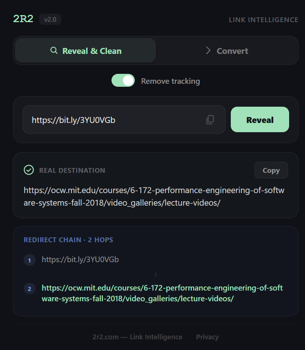Copy the URL using the input field copy icon
305x350 pixels.
point(210,119)
